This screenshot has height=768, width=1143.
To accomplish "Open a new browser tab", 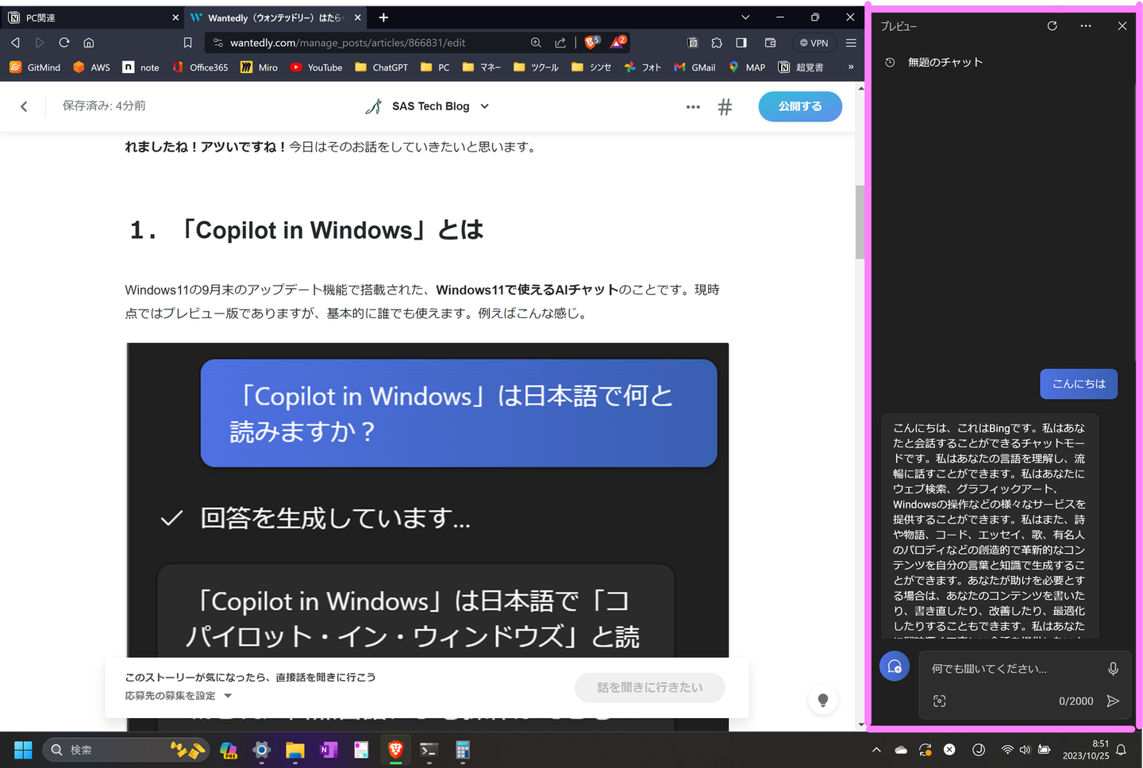I will point(383,17).
